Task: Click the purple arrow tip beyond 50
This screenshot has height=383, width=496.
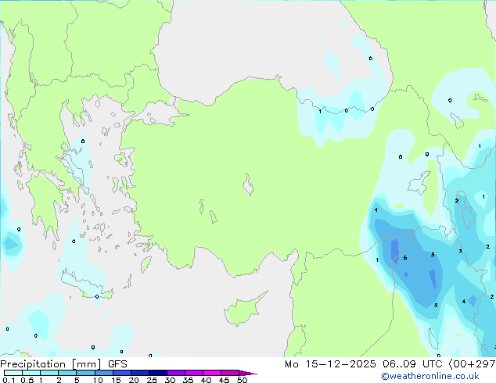Action: click(248, 373)
